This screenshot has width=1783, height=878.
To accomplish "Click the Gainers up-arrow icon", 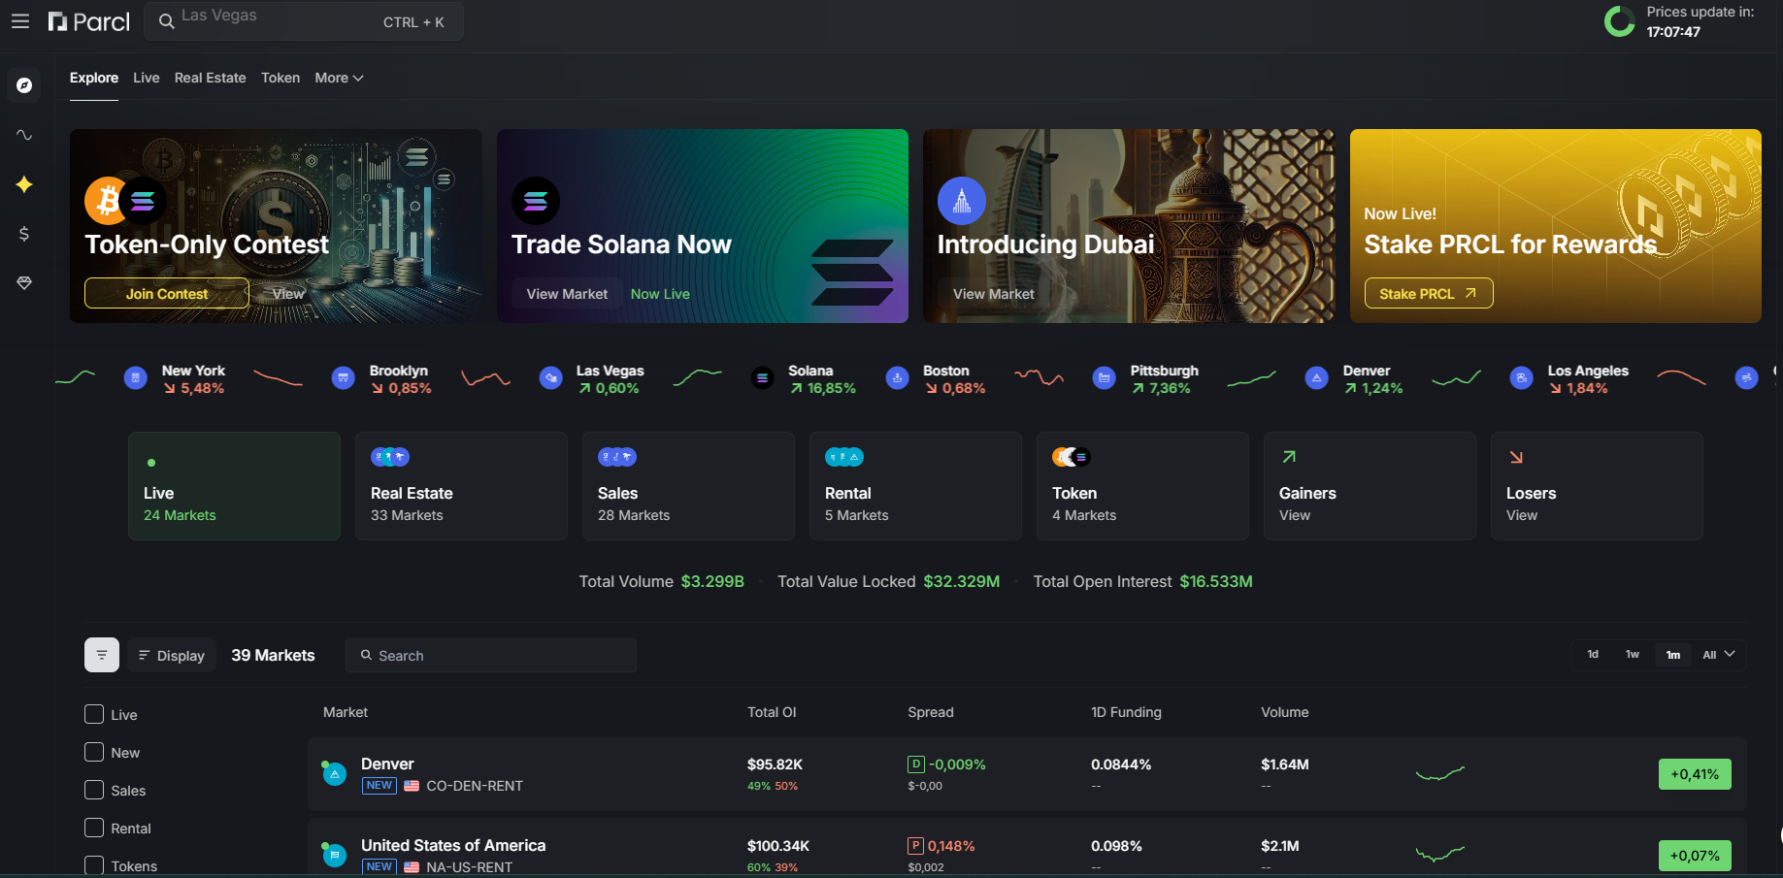I will coord(1289,457).
